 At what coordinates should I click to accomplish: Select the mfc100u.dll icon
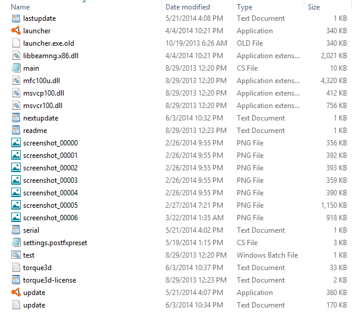(x=16, y=81)
